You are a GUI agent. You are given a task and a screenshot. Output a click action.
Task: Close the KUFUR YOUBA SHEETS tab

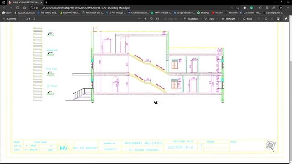click(x=41, y=2)
